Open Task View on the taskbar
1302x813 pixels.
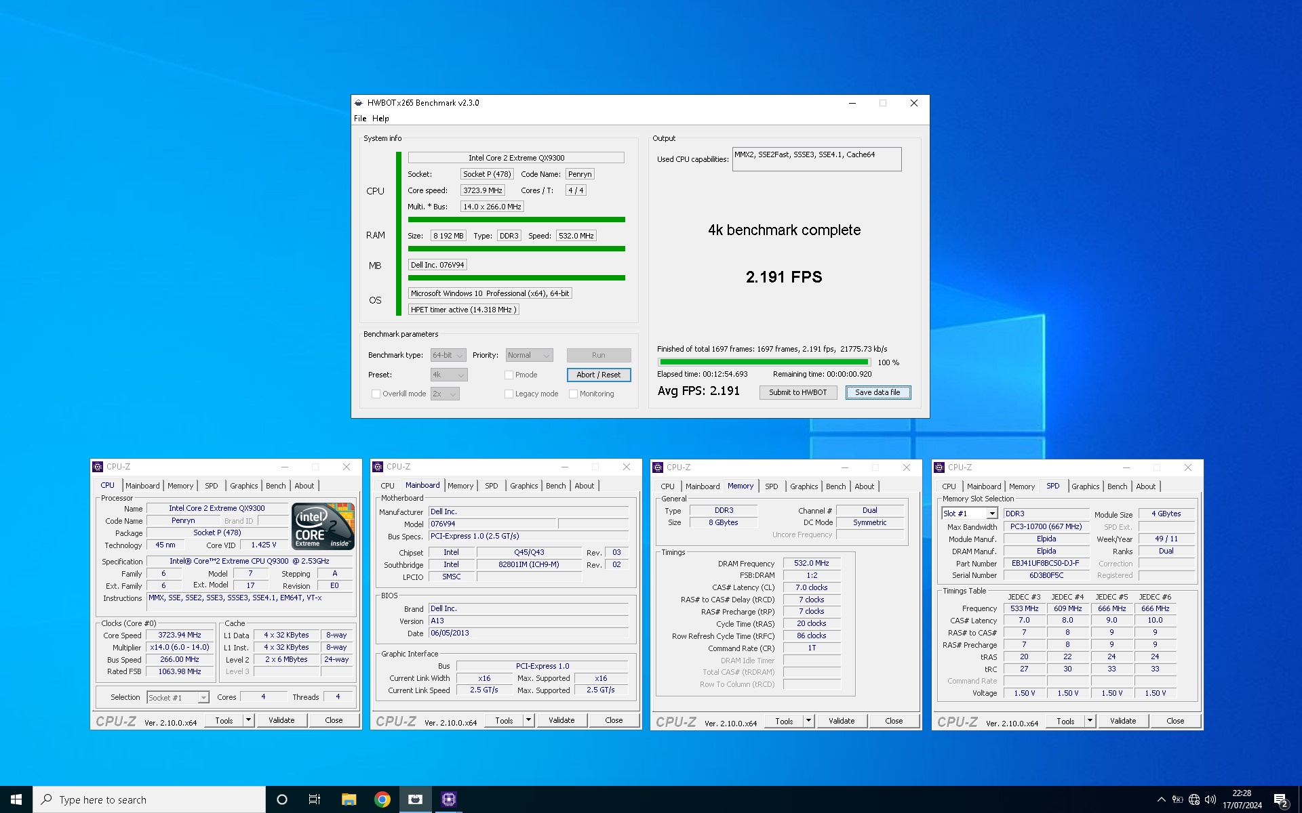tap(315, 799)
